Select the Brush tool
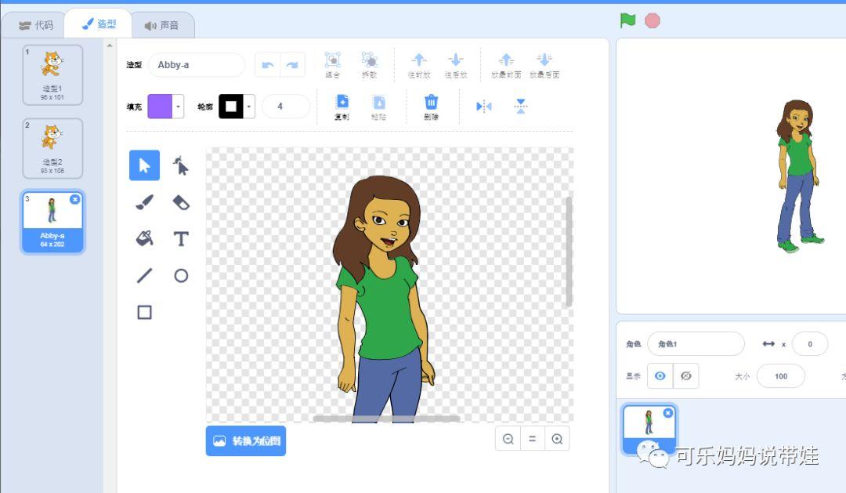The height and width of the screenshot is (493, 846). point(144,202)
